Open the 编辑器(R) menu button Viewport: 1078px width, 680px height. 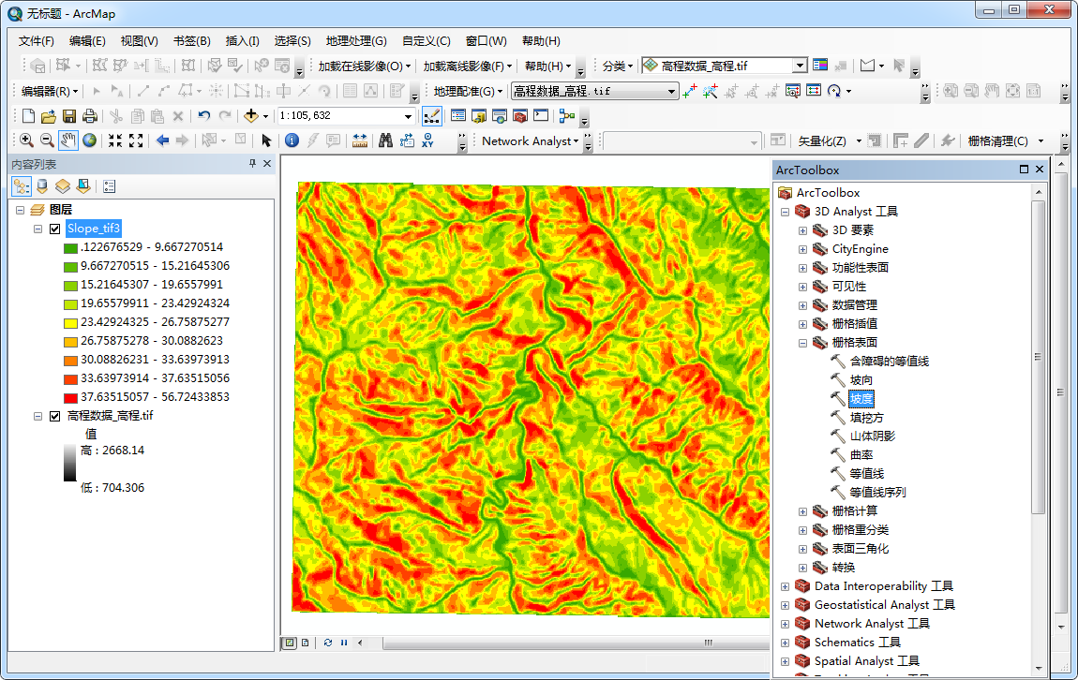click(50, 92)
